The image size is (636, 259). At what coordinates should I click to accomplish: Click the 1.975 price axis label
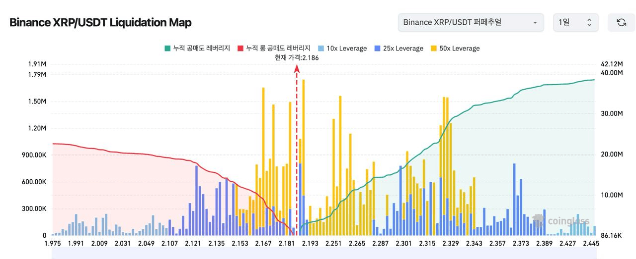[x=53, y=244]
